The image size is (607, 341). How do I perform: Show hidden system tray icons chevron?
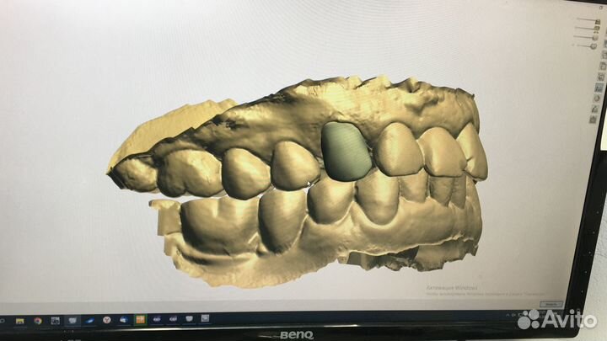(508, 315)
